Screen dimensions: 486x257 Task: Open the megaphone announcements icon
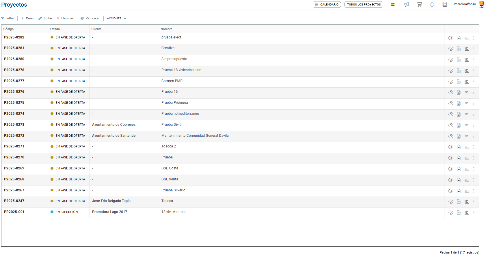(x=407, y=4)
